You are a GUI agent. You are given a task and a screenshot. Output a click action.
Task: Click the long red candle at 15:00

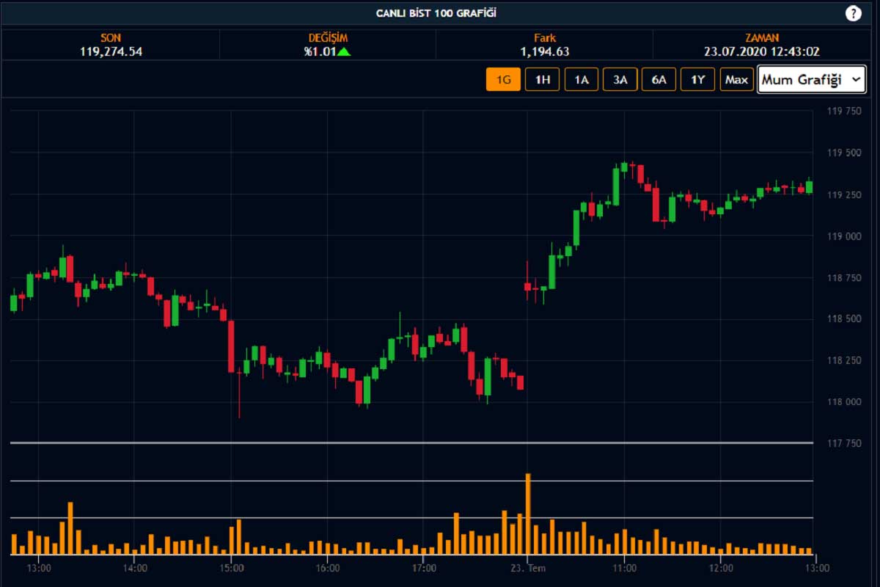click(x=231, y=346)
